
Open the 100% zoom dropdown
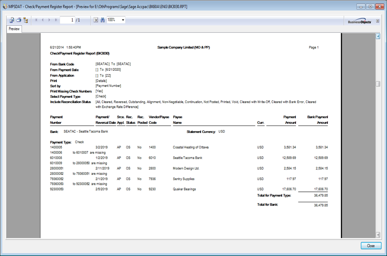click(x=123, y=20)
